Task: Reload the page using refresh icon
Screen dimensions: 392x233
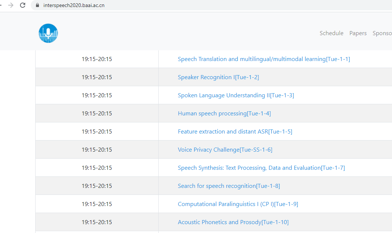Action: tap(23, 6)
